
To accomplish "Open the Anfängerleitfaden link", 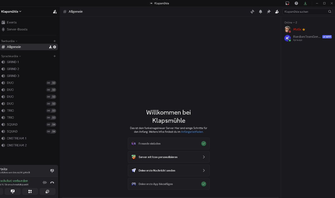I will (x=192, y=132).
